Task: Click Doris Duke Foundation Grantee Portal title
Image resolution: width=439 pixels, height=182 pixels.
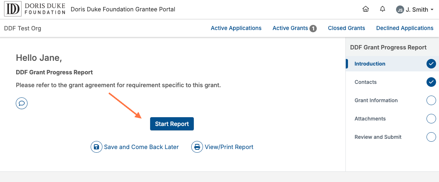Action: tap(123, 10)
